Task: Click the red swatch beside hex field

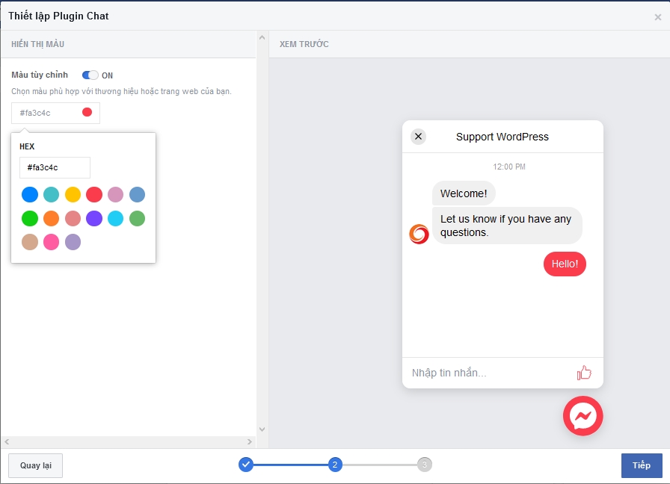Action: (87, 112)
